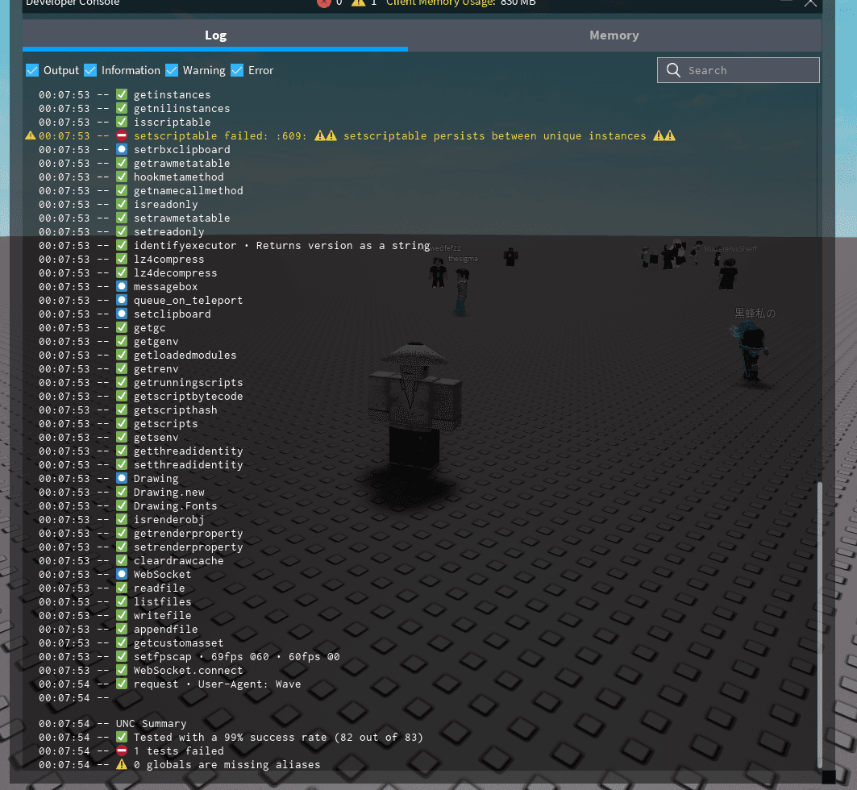The image size is (857, 790).
Task: Click the blue info icon next to messagebox
Action: click(121, 286)
